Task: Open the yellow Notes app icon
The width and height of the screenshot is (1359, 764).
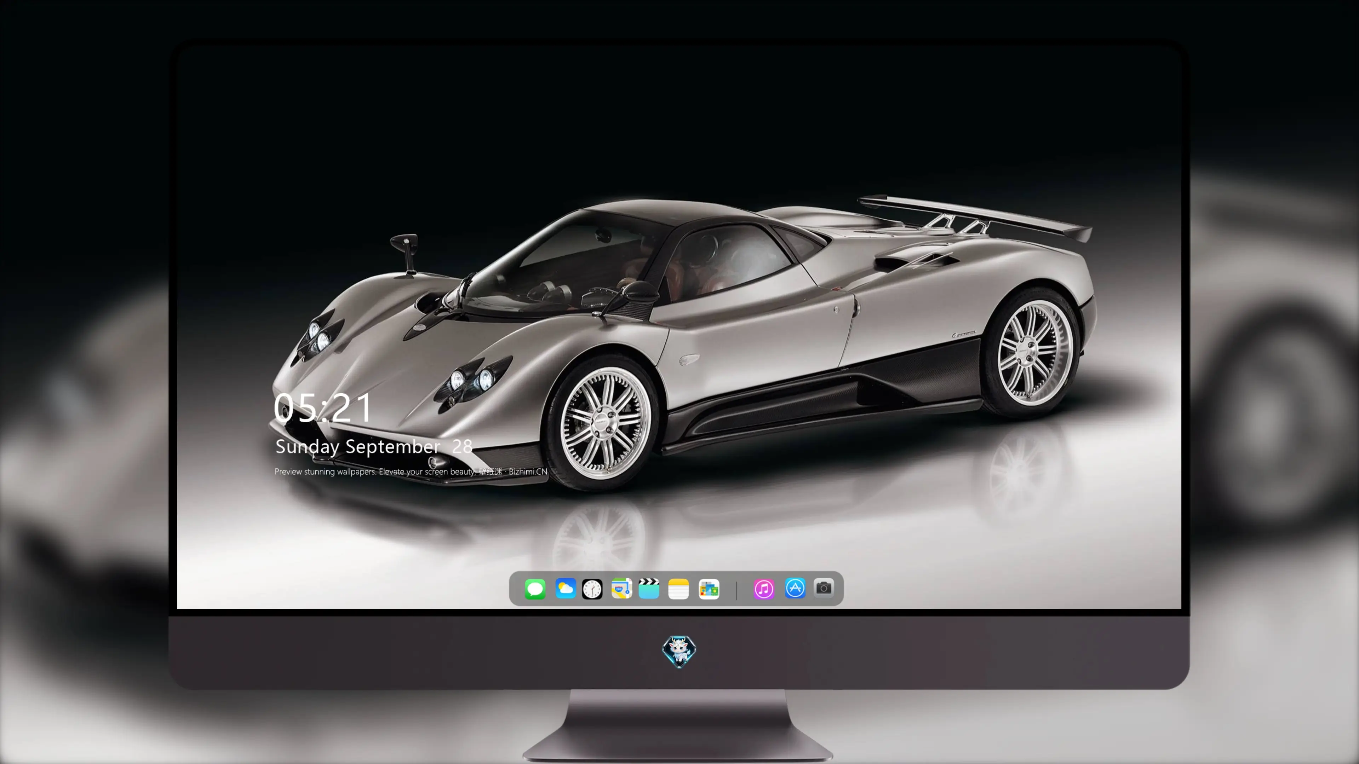Action: (678, 589)
